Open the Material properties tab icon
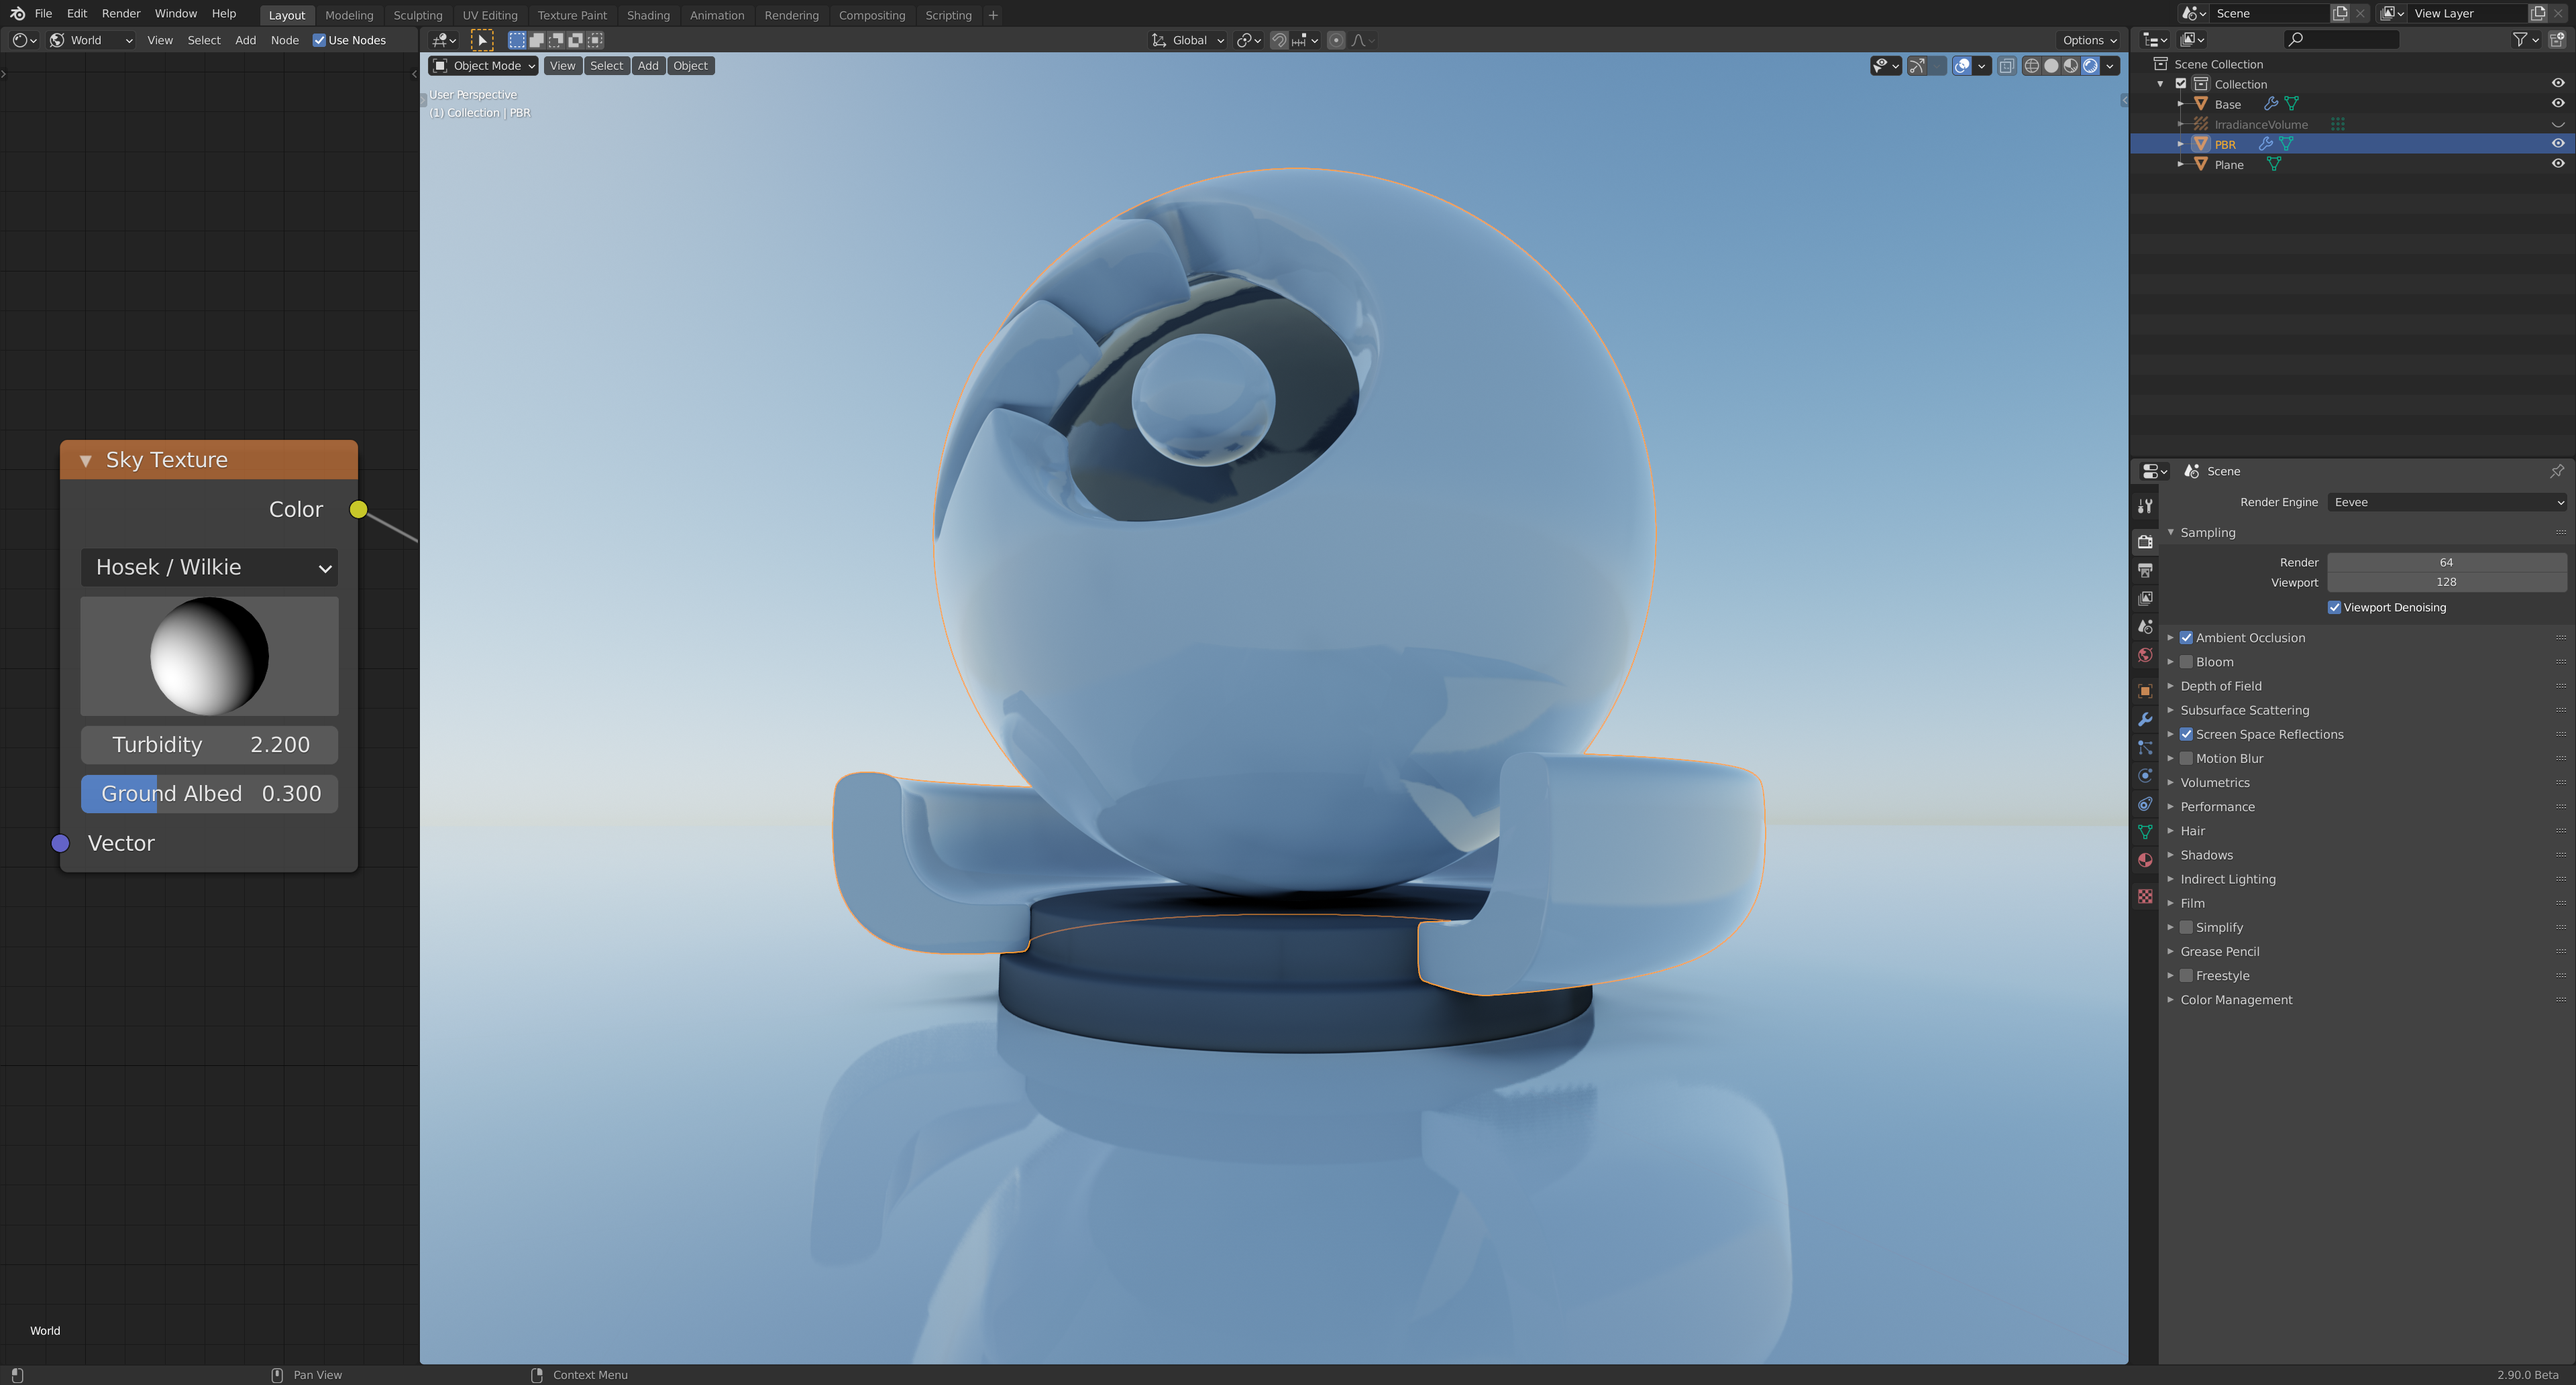Viewport: 2576px width, 1385px height. pos(2145,860)
